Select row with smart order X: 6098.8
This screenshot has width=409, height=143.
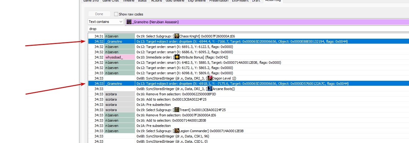(x=248, y=73)
